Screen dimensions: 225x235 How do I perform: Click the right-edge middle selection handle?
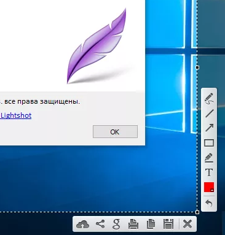click(197, 67)
